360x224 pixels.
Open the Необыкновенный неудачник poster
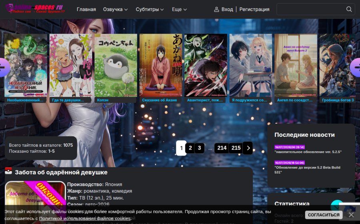[x=26, y=66]
